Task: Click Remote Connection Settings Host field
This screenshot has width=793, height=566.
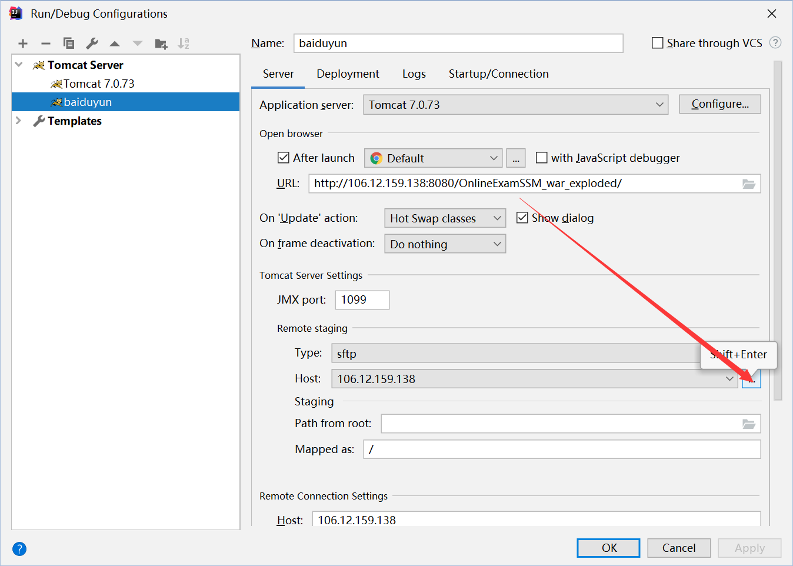Action: click(536, 520)
